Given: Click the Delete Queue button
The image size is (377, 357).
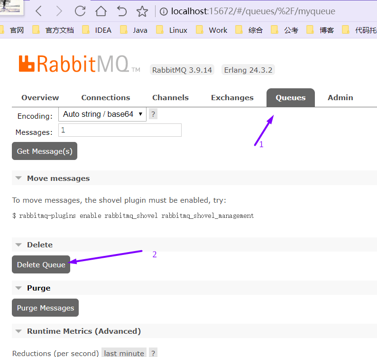Looking at the screenshot, I should (x=41, y=264).
